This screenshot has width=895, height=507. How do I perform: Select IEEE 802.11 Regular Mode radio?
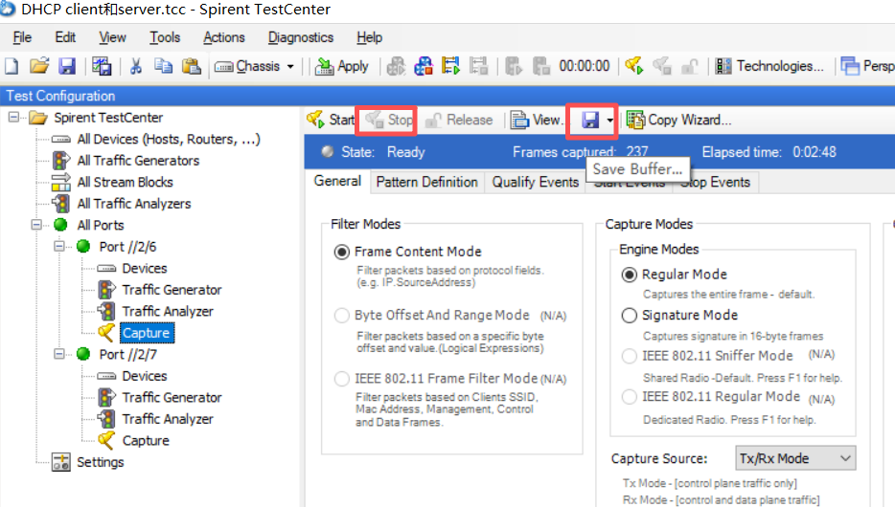point(629,396)
